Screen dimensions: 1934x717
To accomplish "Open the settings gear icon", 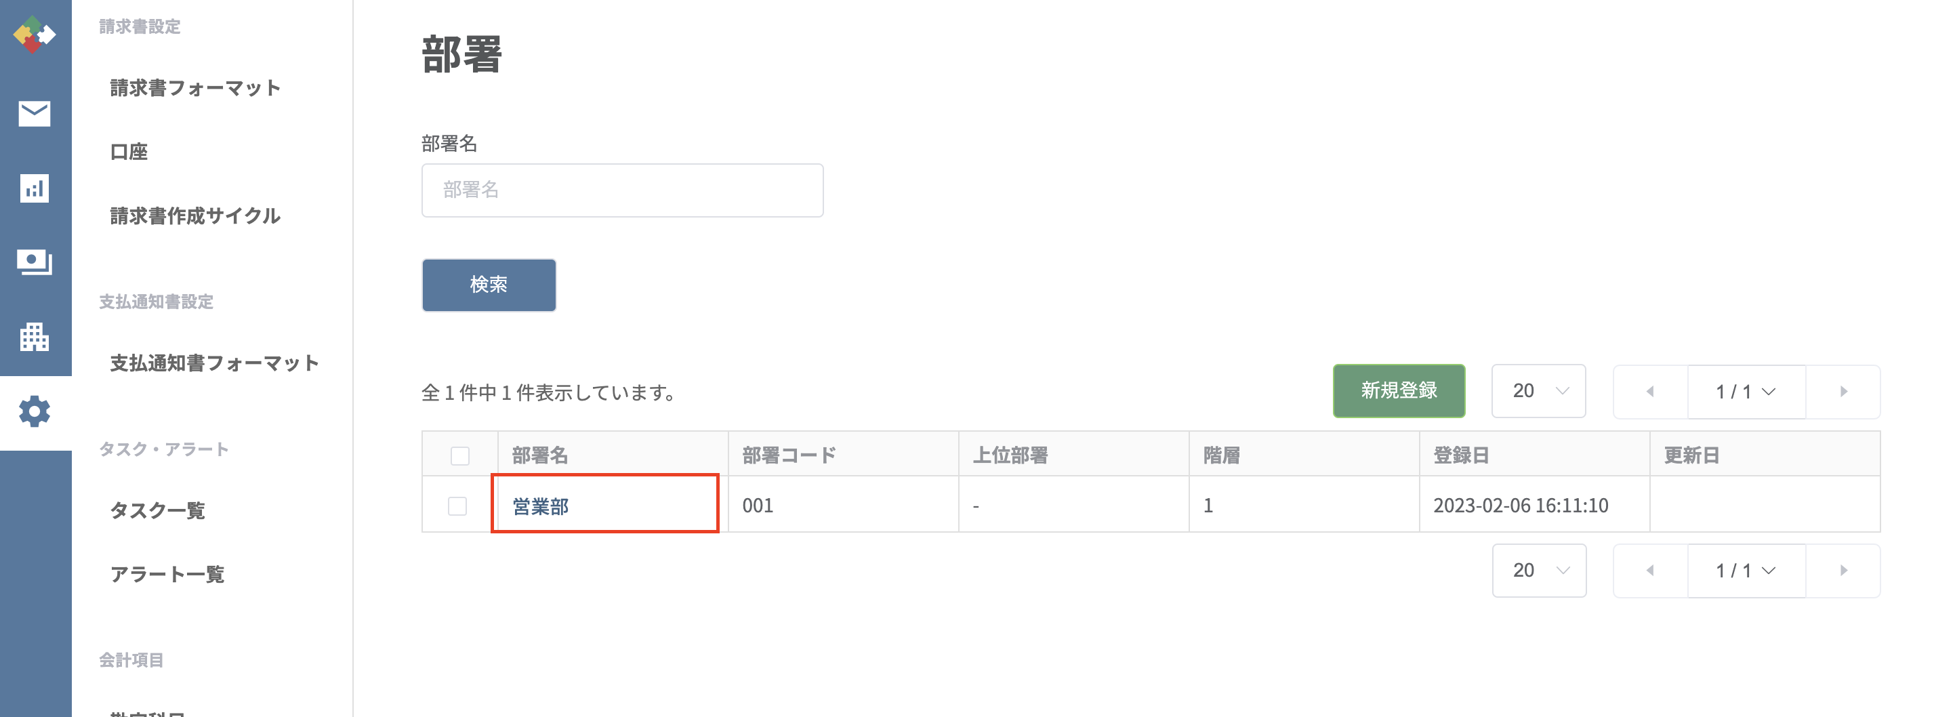I will tap(35, 411).
